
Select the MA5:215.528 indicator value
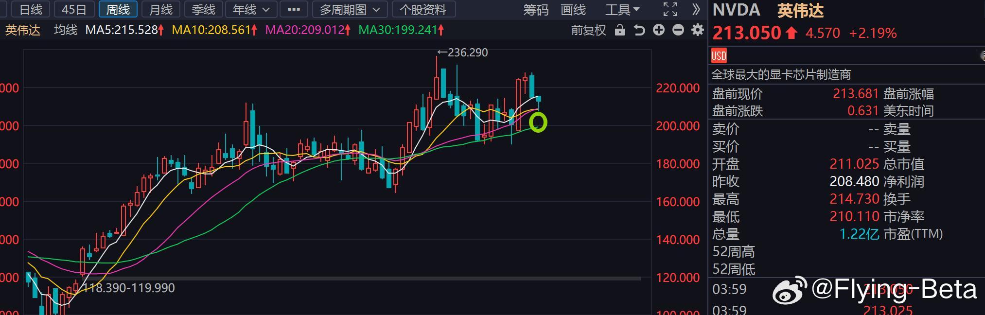[x=125, y=30]
